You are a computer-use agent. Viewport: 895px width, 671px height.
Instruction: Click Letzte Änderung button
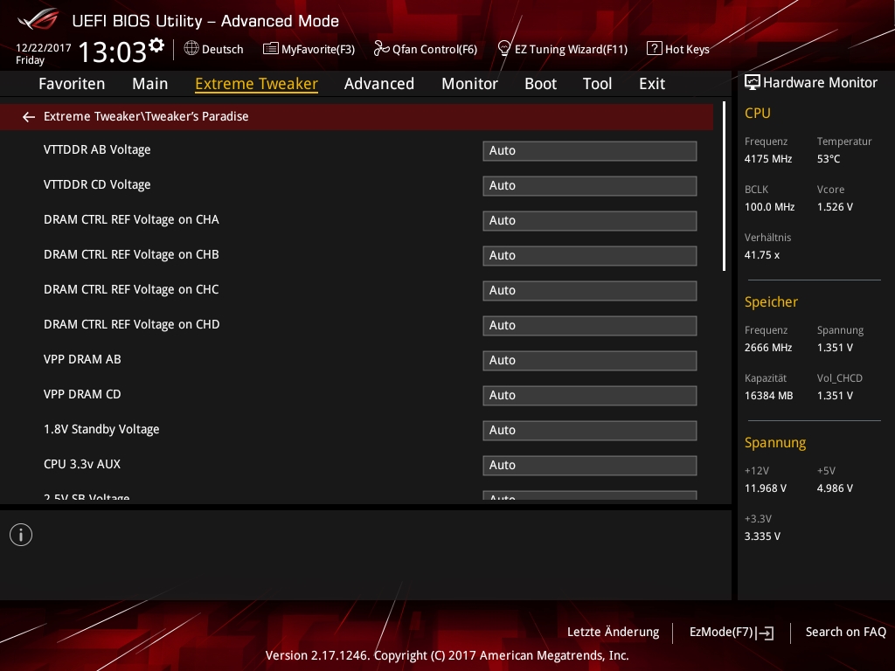coord(613,633)
